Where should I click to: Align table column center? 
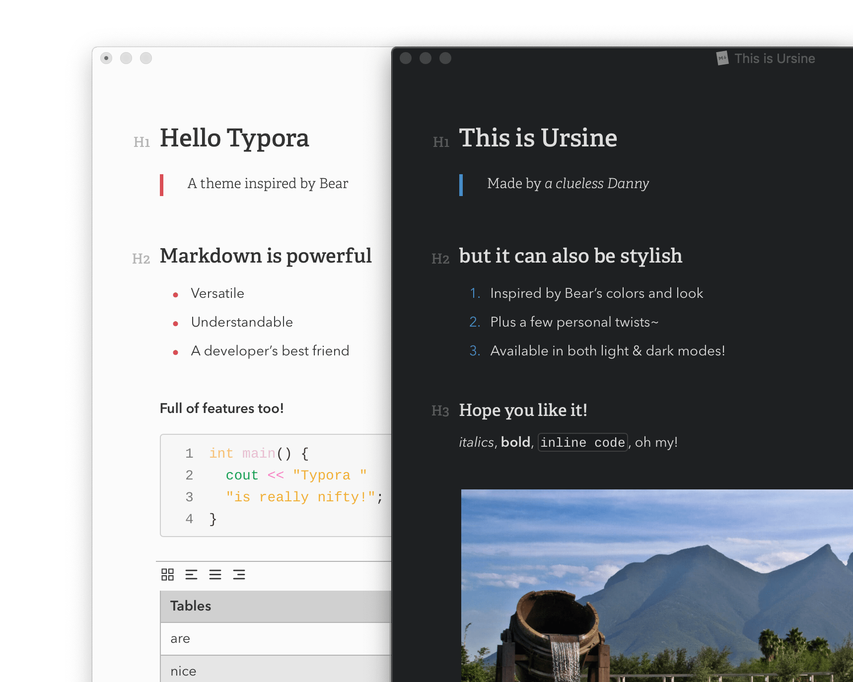tap(215, 575)
